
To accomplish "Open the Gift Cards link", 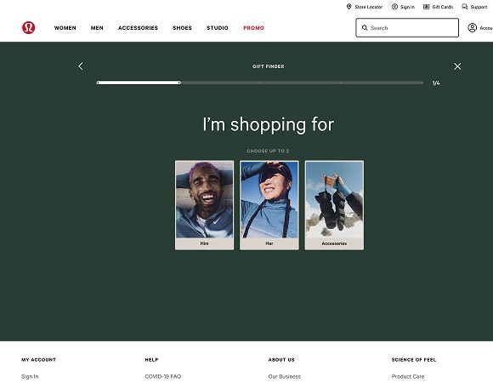I will pyautogui.click(x=442, y=7).
